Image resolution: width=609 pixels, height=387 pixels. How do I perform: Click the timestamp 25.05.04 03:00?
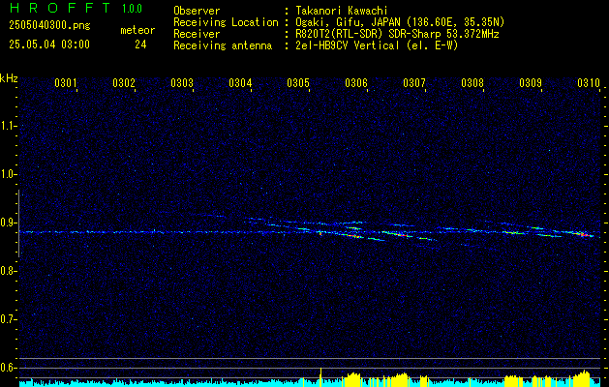coord(49,45)
